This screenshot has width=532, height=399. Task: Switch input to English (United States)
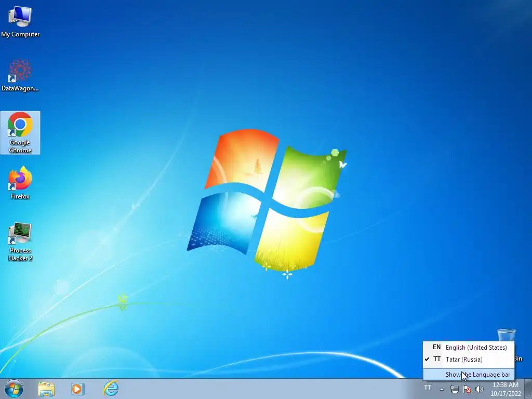point(469,347)
